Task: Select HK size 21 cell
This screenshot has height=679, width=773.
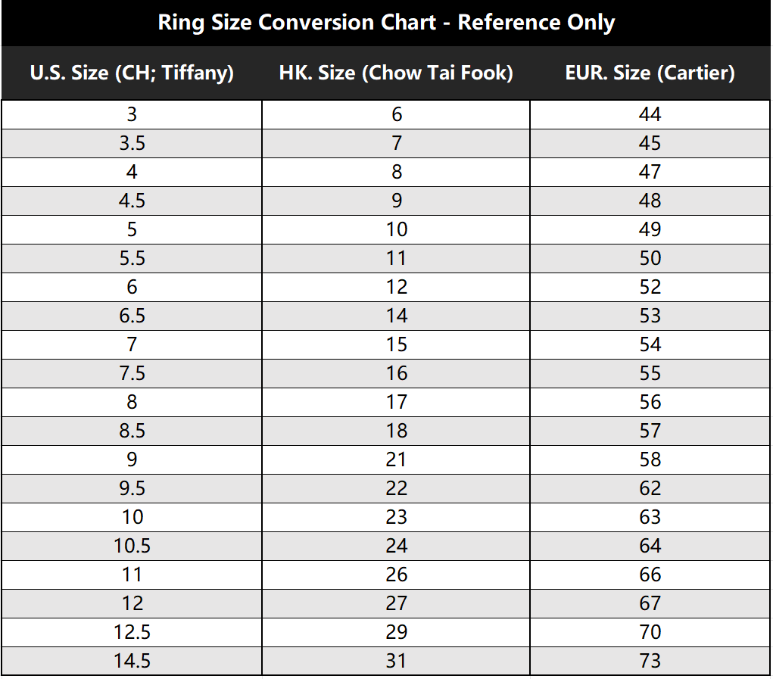Action: pos(396,459)
